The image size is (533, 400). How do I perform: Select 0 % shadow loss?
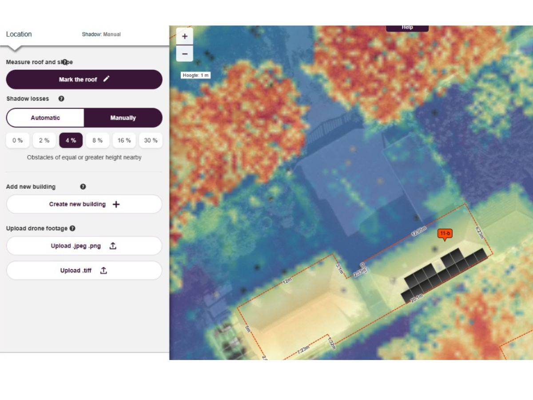point(18,140)
